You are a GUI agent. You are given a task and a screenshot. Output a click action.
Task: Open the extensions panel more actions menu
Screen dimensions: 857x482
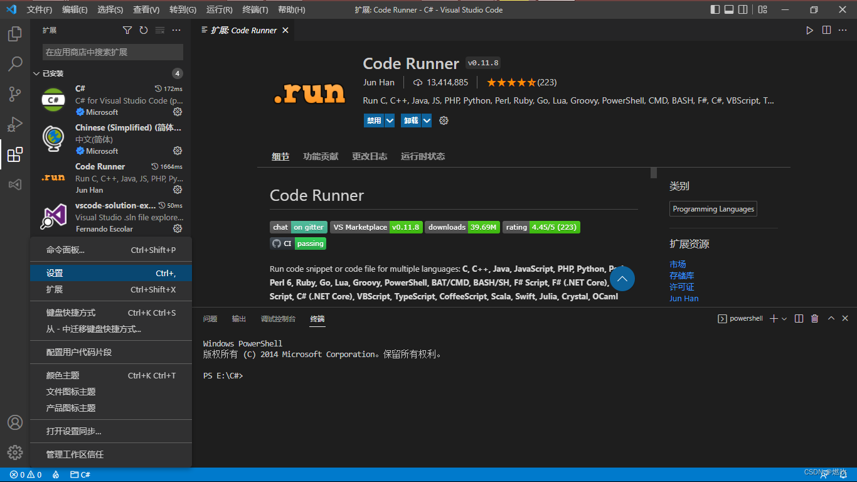pyautogui.click(x=176, y=30)
